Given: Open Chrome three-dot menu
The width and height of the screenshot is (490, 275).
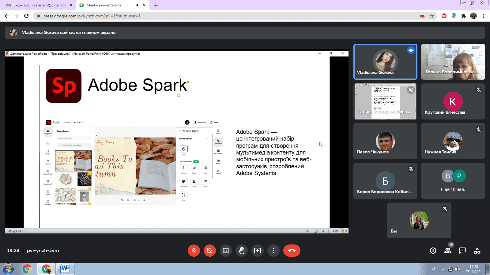Looking at the screenshot, I should [484, 16].
